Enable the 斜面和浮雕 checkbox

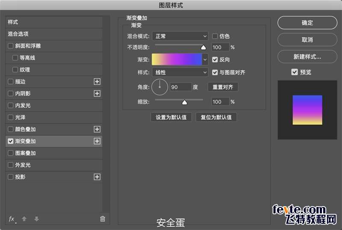click(10, 46)
